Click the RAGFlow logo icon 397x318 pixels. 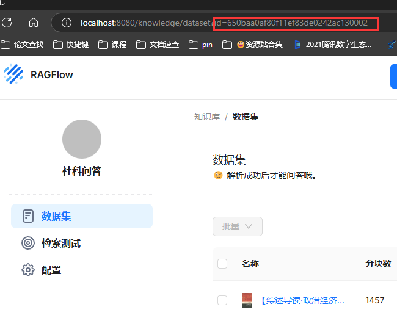pos(13,74)
